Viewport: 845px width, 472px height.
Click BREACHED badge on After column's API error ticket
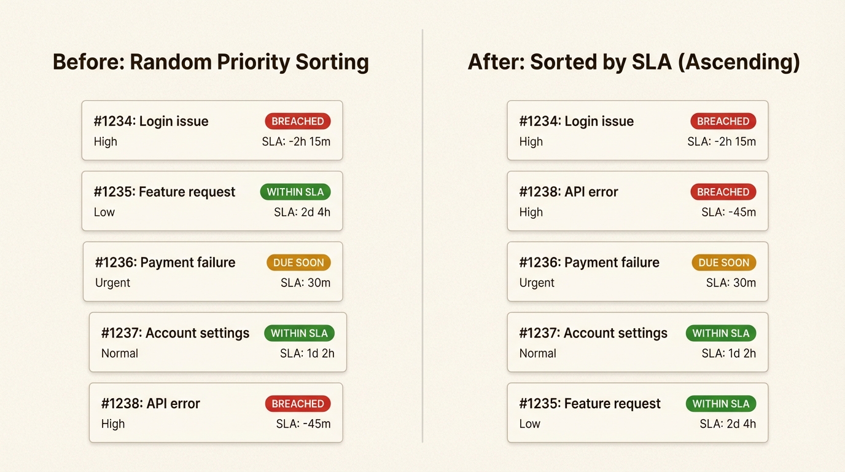723,192
